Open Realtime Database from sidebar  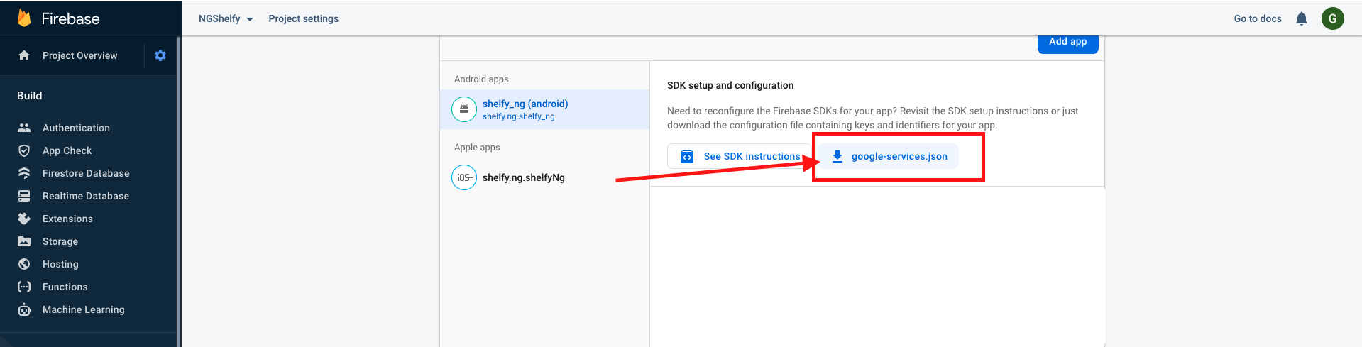(x=85, y=196)
